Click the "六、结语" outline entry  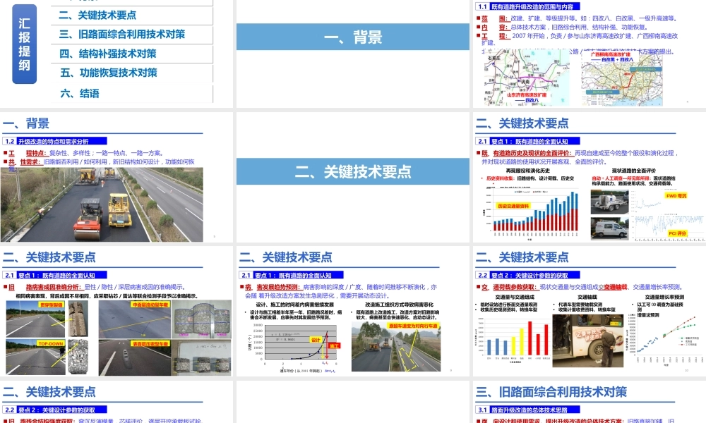pyautogui.click(x=80, y=93)
